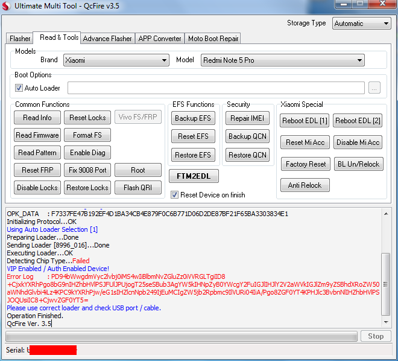Click 'Using Auto Loader Selection [1]' log line
This screenshot has height=361, width=398.
52,229
